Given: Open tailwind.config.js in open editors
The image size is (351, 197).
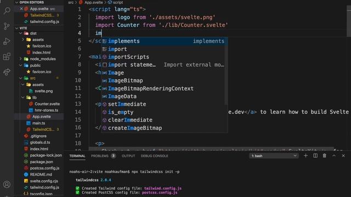Looking at the screenshot, I should pos(44,22).
